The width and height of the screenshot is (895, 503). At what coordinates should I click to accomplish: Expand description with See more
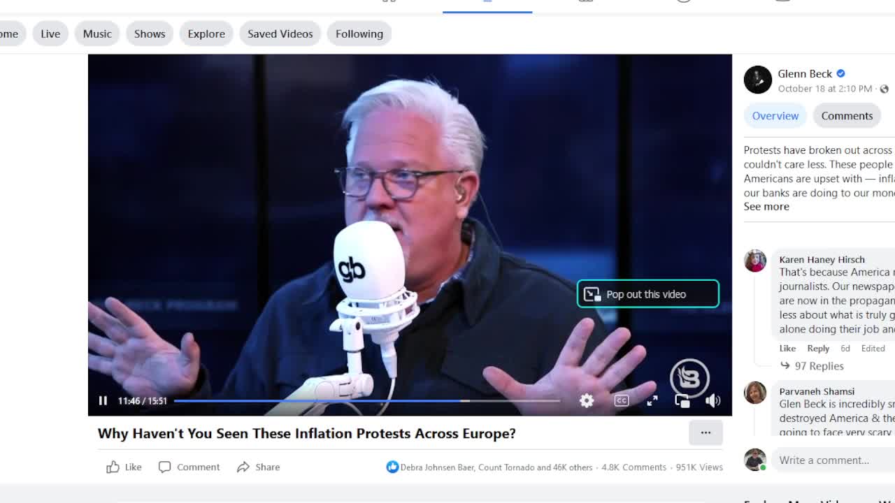pyautogui.click(x=766, y=206)
